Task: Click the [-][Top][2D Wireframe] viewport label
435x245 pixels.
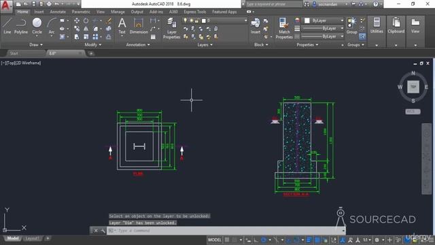Action: coord(21,63)
